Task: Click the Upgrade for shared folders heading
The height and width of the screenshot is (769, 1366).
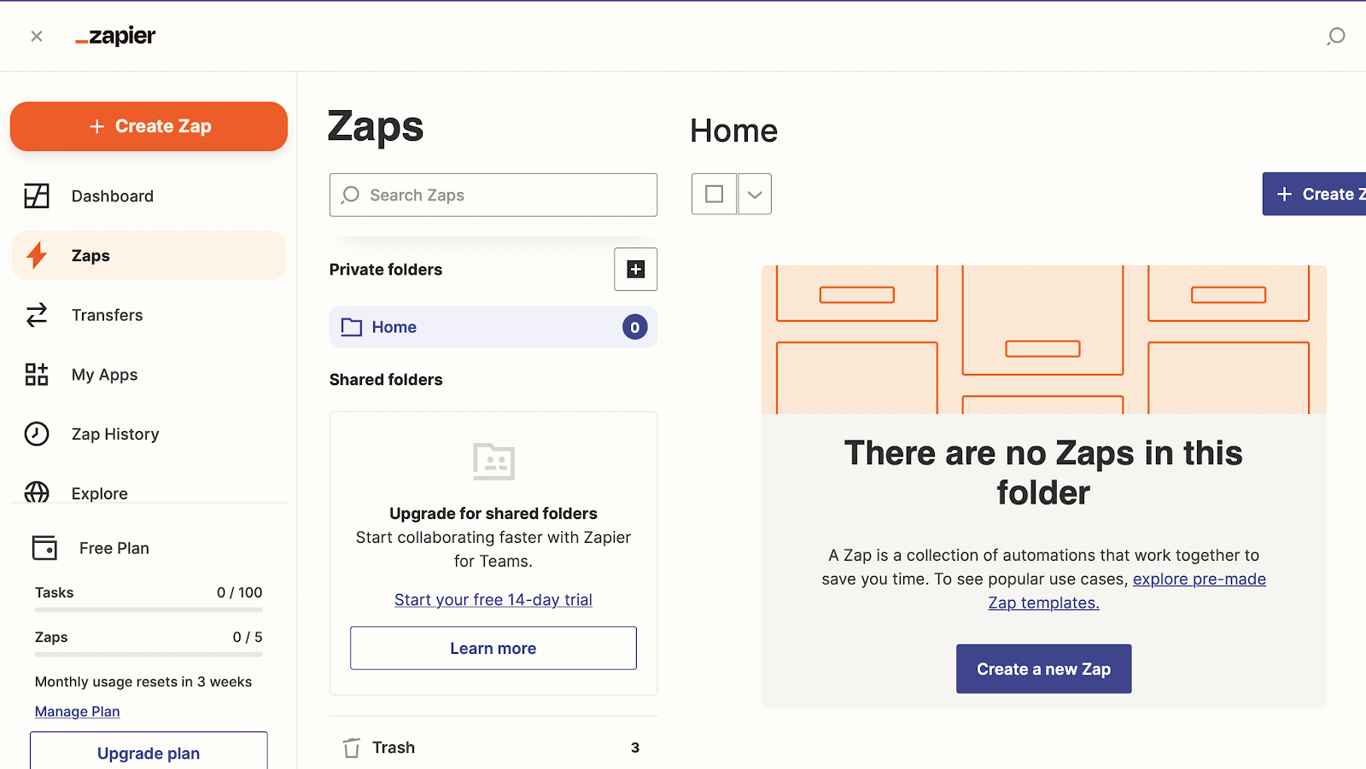Action: (493, 513)
